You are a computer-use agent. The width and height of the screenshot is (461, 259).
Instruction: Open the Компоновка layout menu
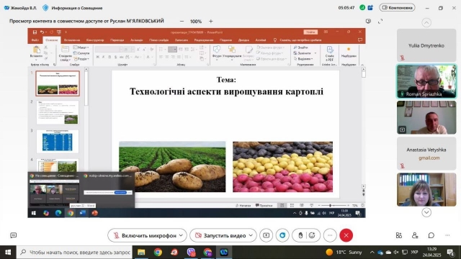(397, 8)
